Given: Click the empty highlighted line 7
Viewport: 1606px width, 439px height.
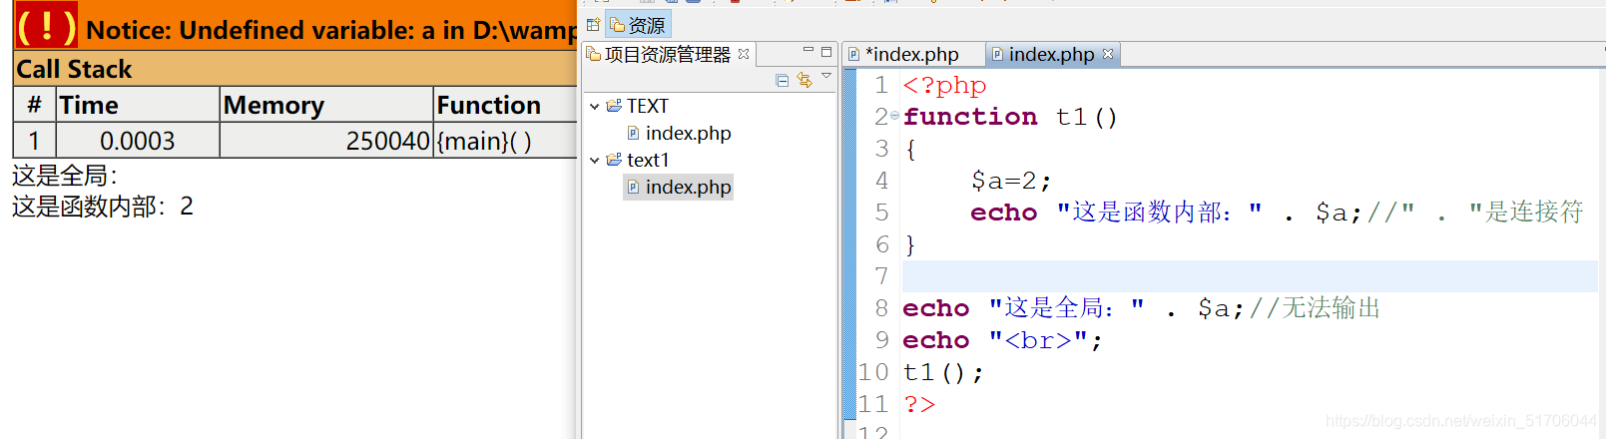Looking at the screenshot, I should click(1250, 276).
